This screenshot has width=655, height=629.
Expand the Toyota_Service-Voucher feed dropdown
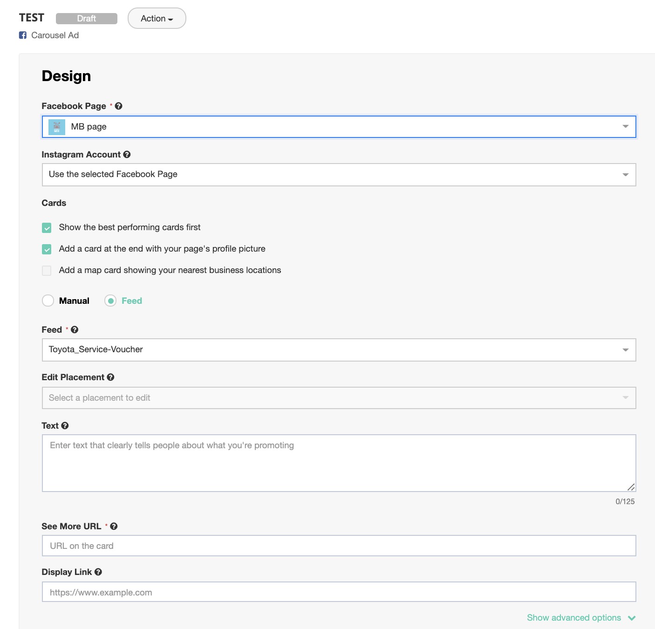click(x=339, y=350)
